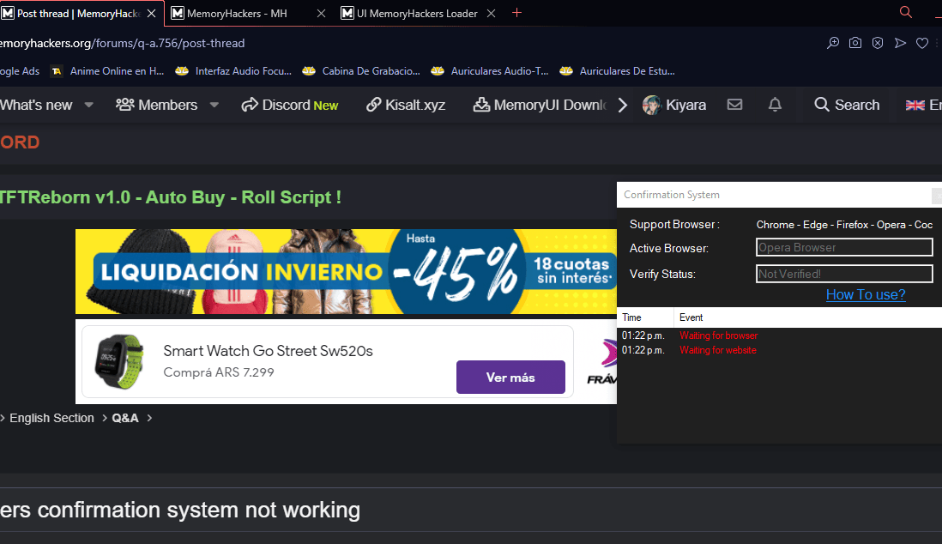Expand more navigation items with the chevron
Image resolution: width=942 pixels, height=544 pixels.
pyautogui.click(x=622, y=106)
